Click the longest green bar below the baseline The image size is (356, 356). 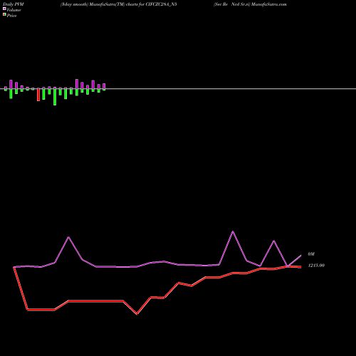(55, 96)
